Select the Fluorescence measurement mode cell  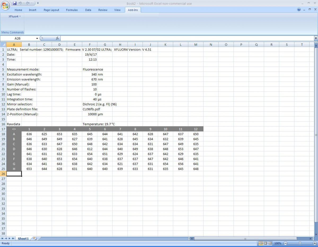(93, 69)
